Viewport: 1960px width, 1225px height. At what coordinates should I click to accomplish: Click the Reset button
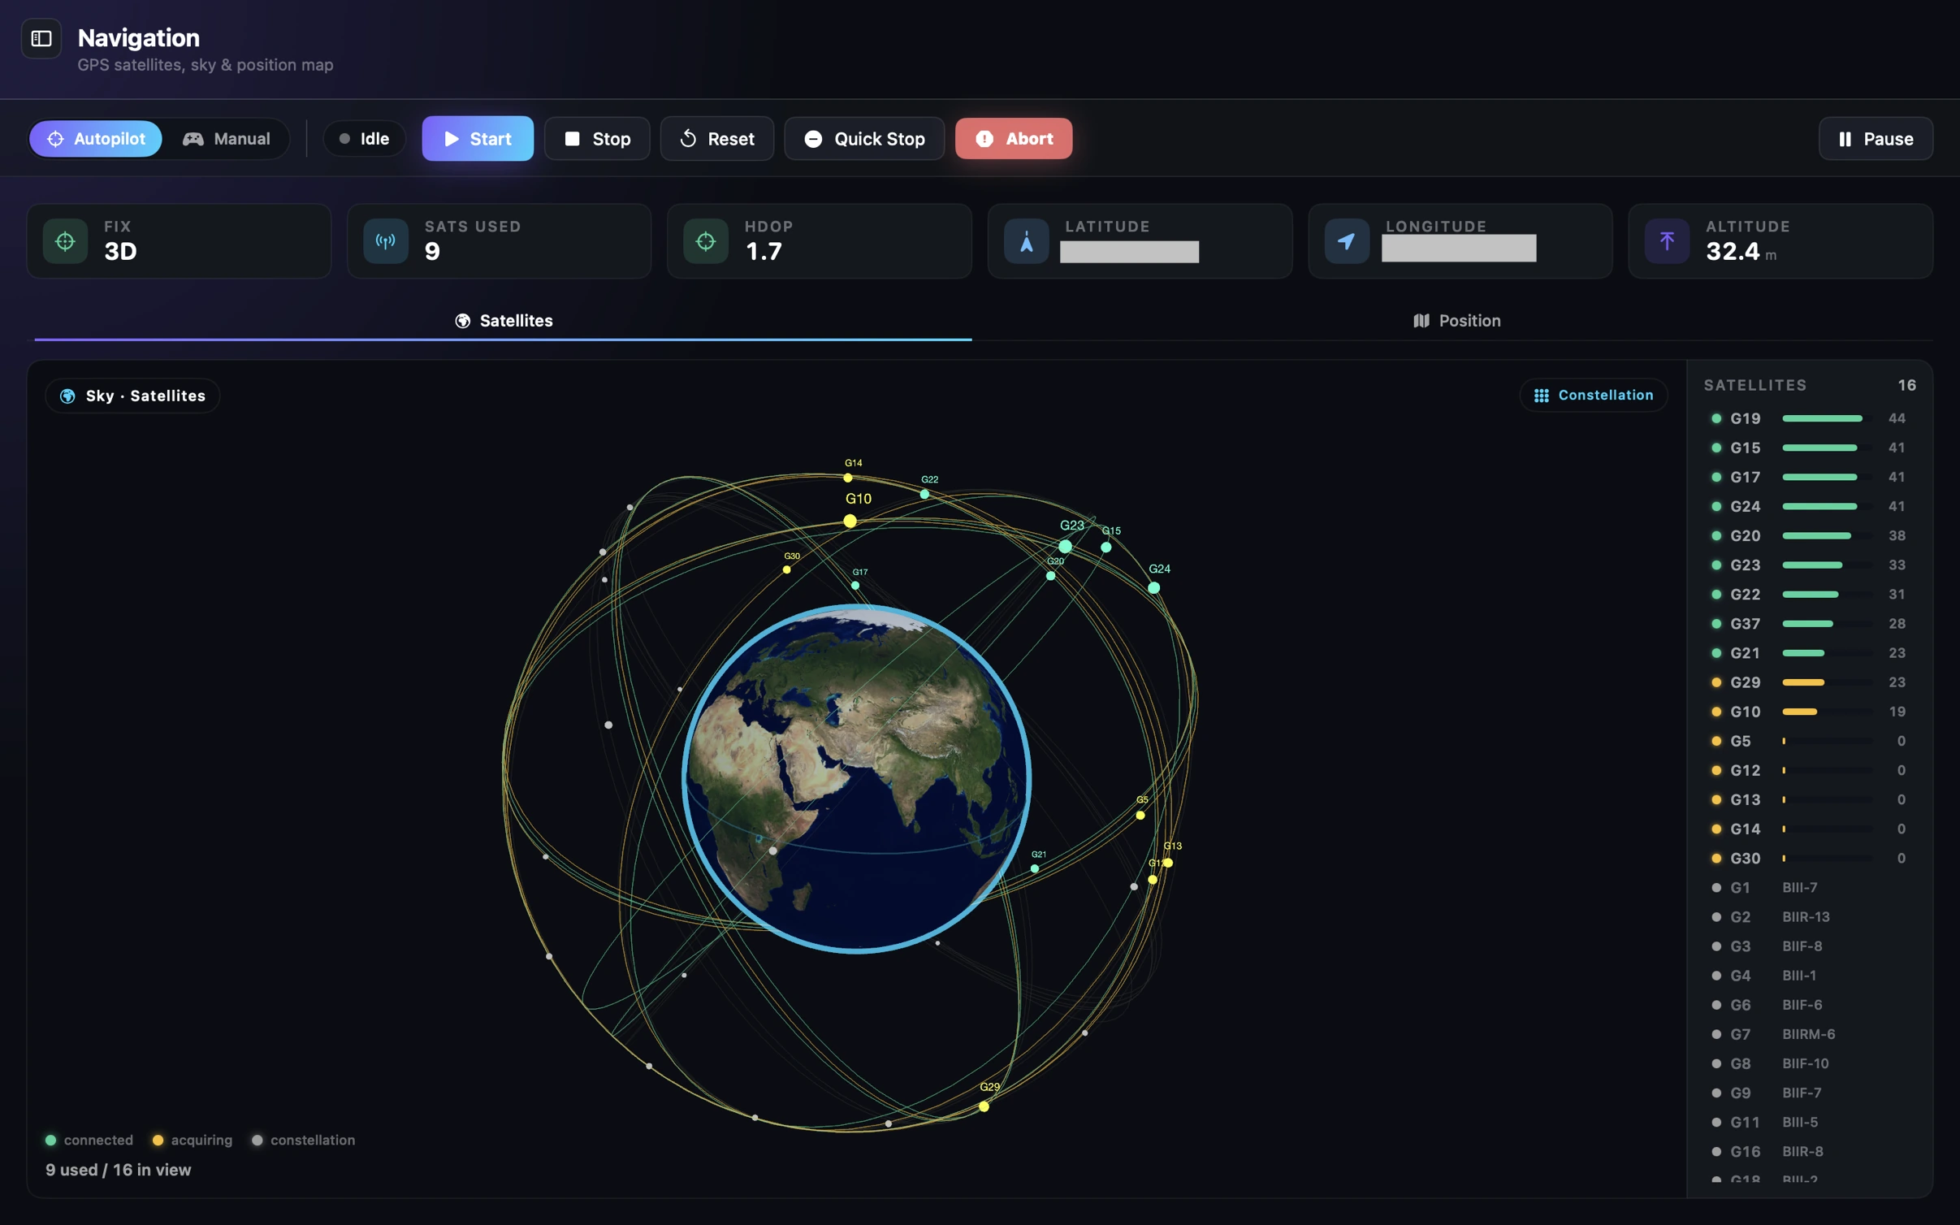[x=717, y=139]
